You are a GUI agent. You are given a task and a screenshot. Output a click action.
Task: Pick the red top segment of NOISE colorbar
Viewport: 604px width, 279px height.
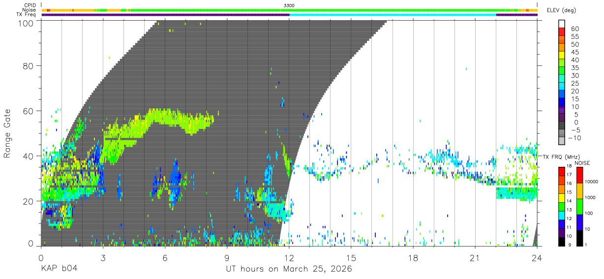tap(579, 175)
